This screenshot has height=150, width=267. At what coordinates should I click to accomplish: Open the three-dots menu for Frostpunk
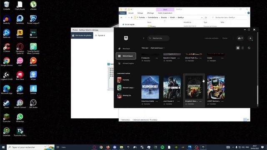(x=157, y=58)
